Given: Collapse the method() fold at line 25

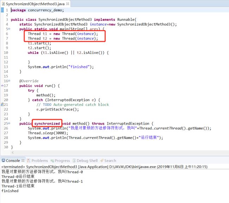Looking at the screenshot, I should [x=10, y=123].
